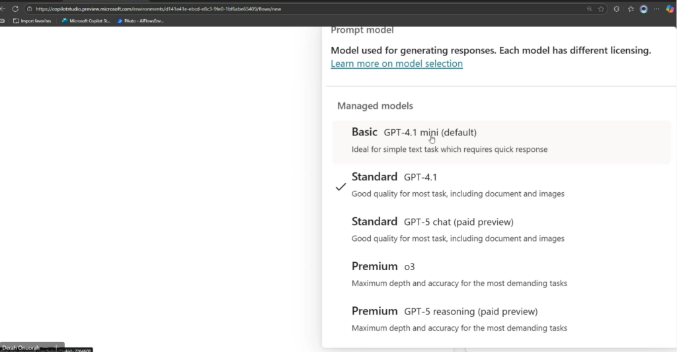The image size is (677, 352).
Task: Open the zoom magnifier icon in address bar
Action: pos(590,9)
